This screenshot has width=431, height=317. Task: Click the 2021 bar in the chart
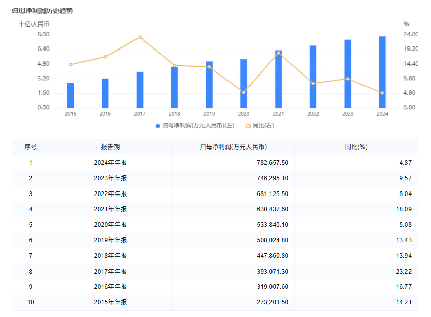click(x=279, y=79)
